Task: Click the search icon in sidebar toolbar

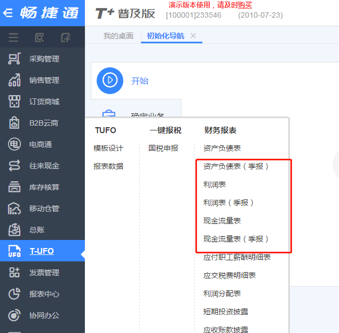Action: (x=40, y=37)
